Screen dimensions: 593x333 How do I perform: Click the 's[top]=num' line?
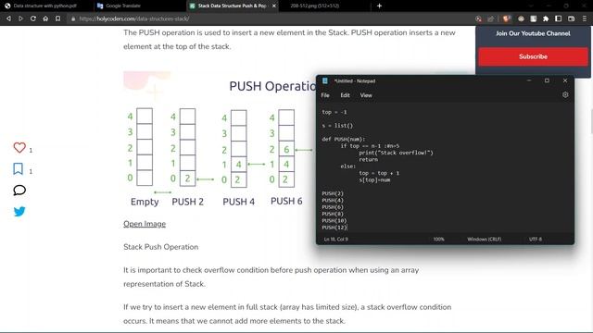coord(374,179)
